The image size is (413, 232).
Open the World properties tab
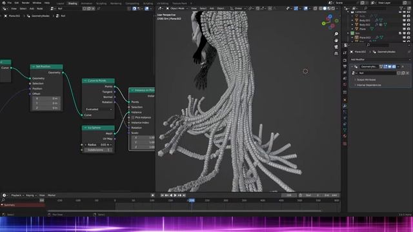pyautogui.click(x=345, y=84)
